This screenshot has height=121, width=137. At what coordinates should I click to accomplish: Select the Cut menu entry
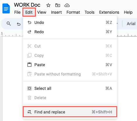point(70,46)
